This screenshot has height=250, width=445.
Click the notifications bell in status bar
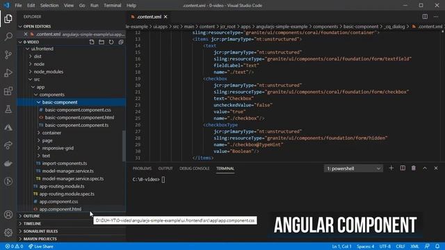(437, 247)
